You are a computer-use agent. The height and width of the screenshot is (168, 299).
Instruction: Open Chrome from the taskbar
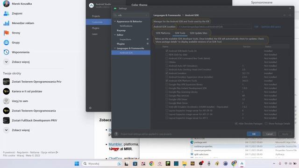pos(151,163)
